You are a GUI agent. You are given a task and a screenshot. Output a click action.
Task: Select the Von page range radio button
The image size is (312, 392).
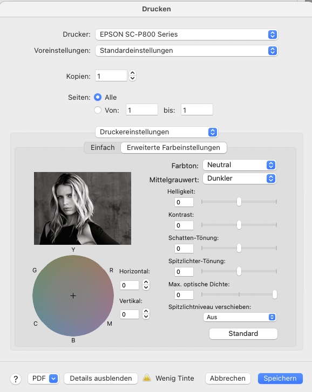[x=98, y=110]
